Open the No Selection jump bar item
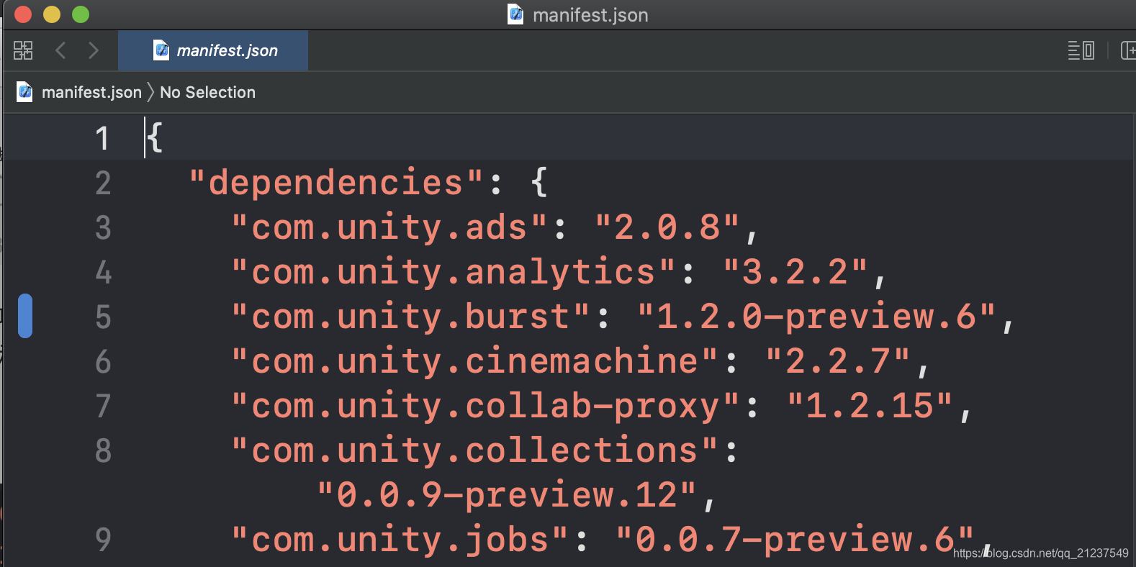1136x567 pixels. pyautogui.click(x=207, y=92)
